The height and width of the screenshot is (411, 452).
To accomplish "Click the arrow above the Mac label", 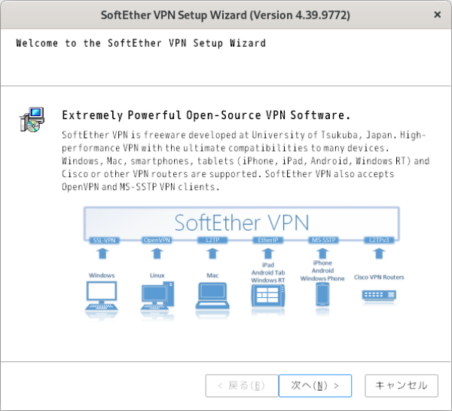I will coord(212,253).
